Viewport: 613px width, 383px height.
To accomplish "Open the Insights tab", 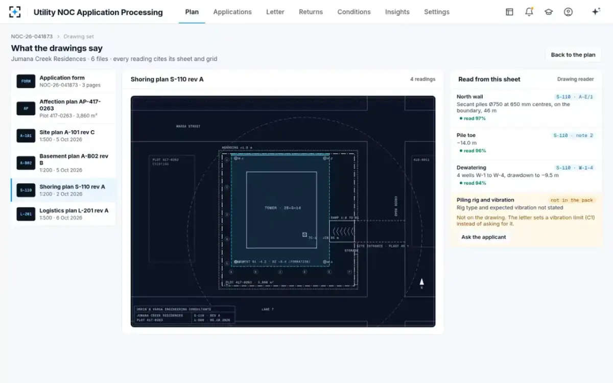I will pos(397,12).
